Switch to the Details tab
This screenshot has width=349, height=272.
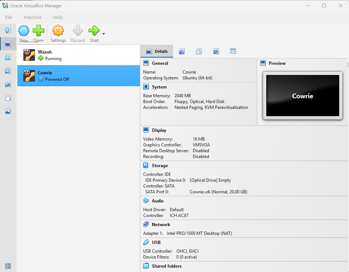coord(157,51)
